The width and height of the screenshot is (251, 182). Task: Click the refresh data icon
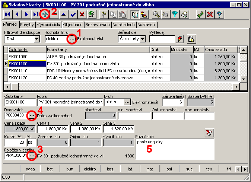[x=90, y=15]
